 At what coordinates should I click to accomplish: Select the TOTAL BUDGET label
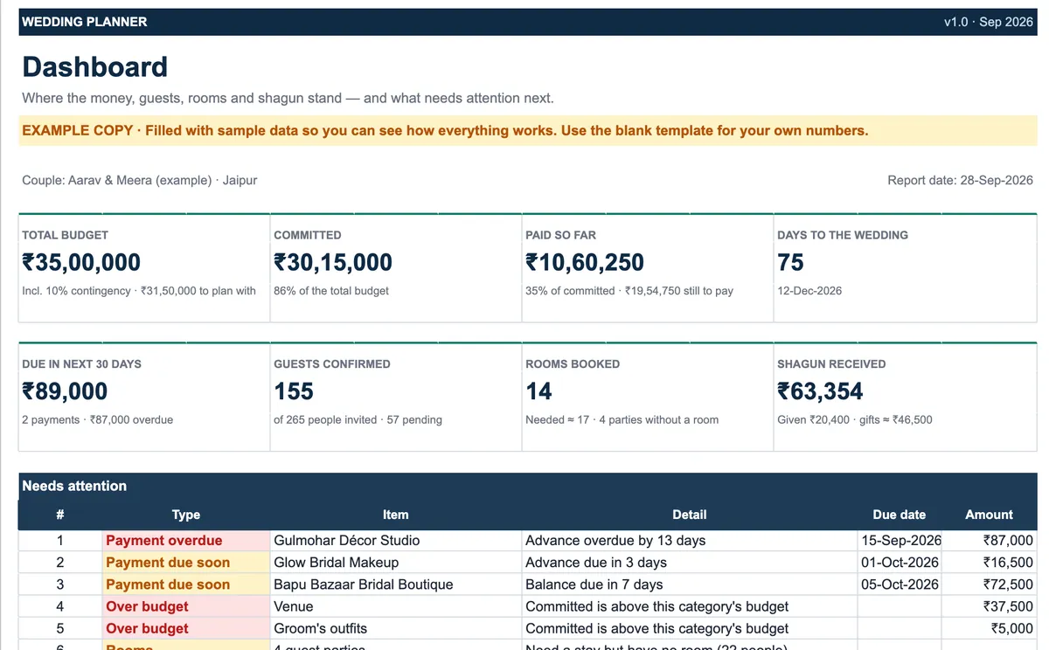(x=65, y=235)
